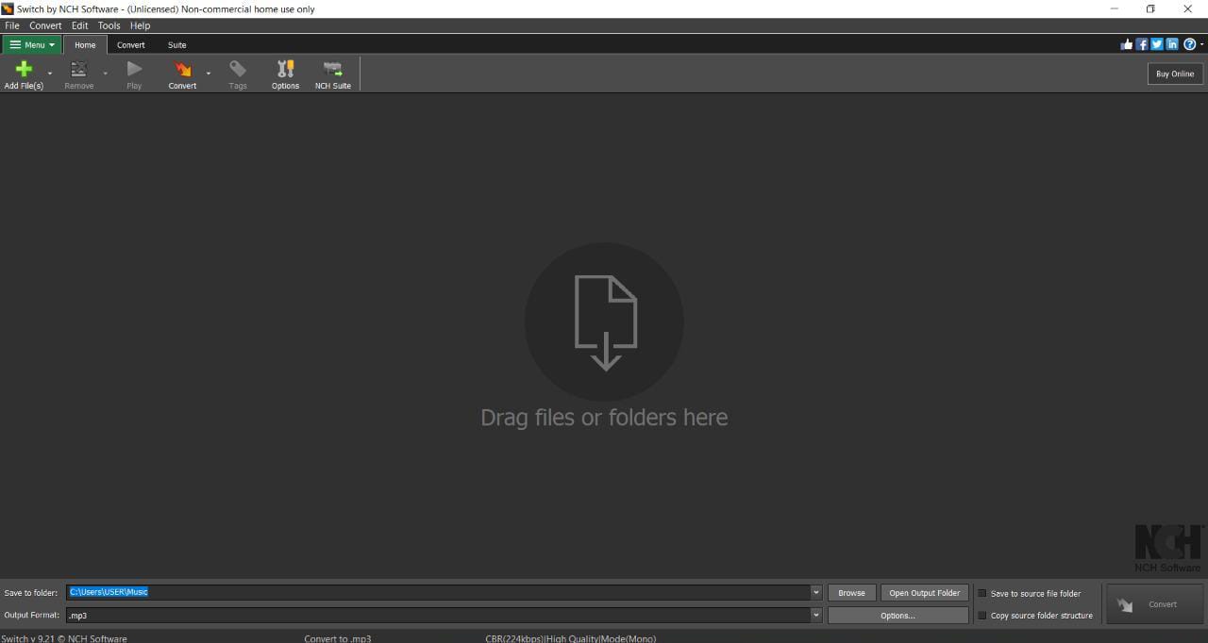
Task: Open the File menu
Action: click(x=12, y=25)
